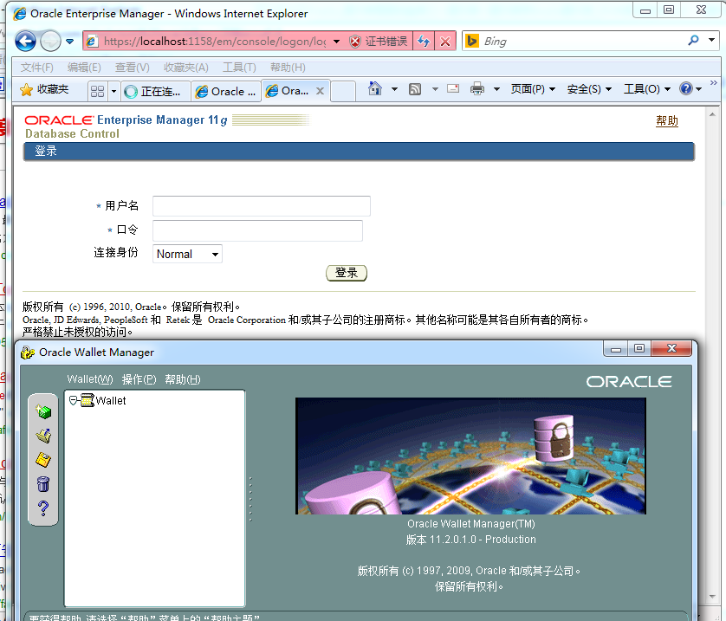
Task: Click the 帮助 link in Enterprise Manager
Action: coord(667,121)
